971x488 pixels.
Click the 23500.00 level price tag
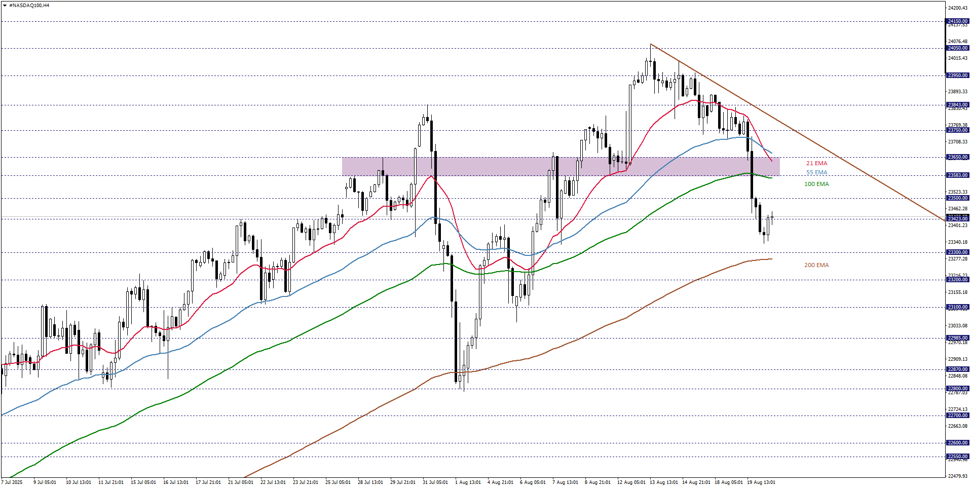(957, 198)
